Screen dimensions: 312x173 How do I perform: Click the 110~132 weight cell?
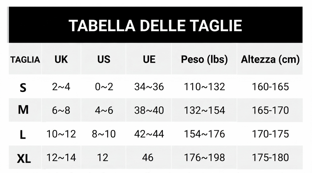204,87
